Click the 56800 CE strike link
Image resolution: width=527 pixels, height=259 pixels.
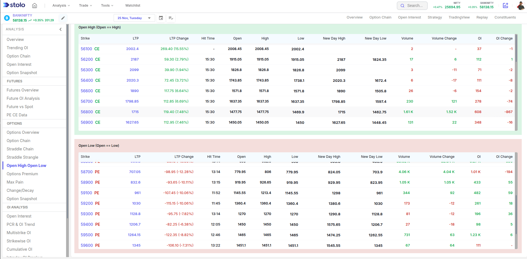(x=90, y=112)
